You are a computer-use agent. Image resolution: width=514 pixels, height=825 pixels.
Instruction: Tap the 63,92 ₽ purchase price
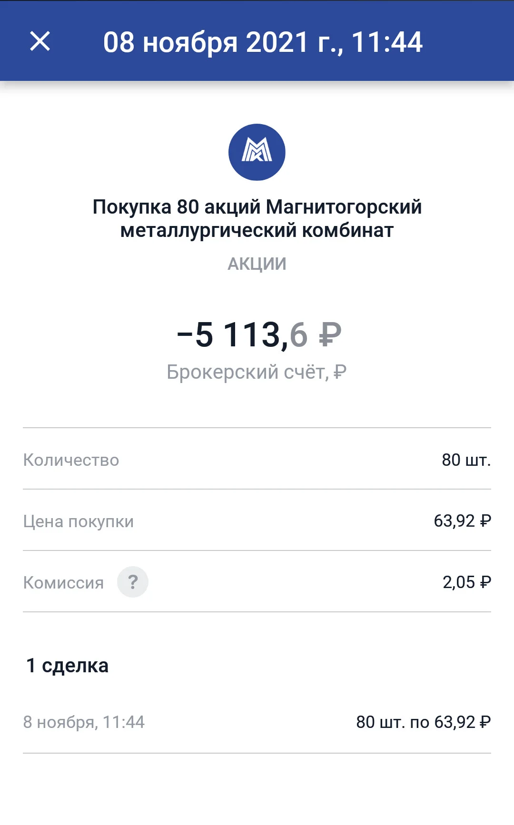(x=462, y=521)
